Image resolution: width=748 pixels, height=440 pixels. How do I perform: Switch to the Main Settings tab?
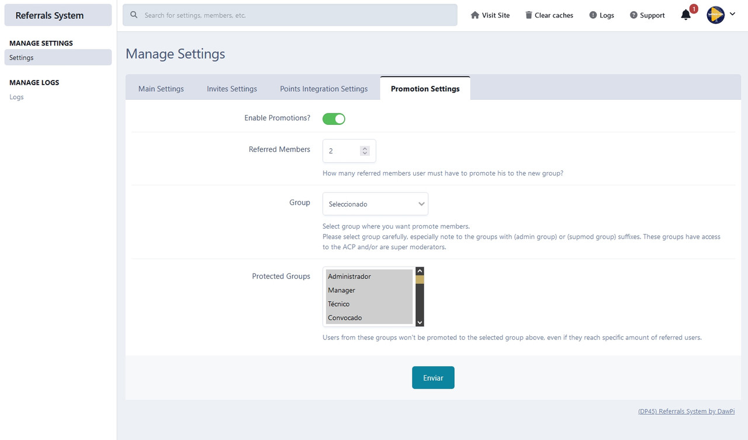pyautogui.click(x=161, y=88)
